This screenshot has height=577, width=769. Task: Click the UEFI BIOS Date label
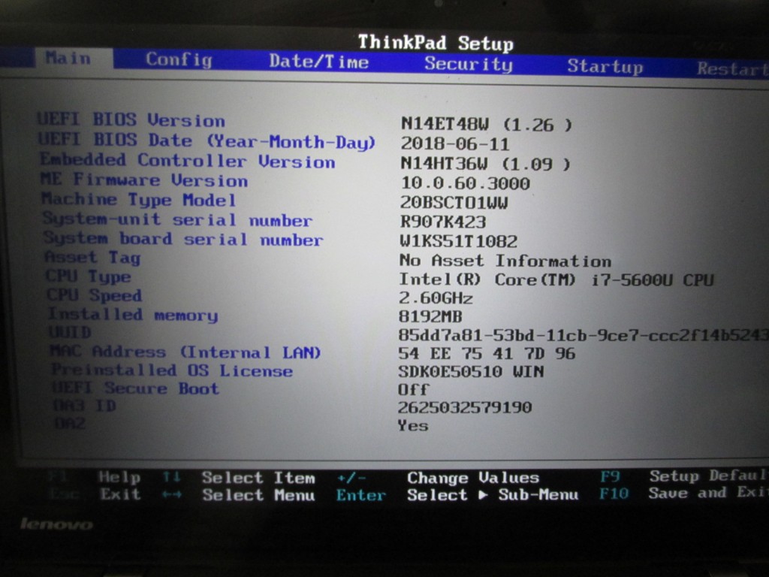(207, 140)
